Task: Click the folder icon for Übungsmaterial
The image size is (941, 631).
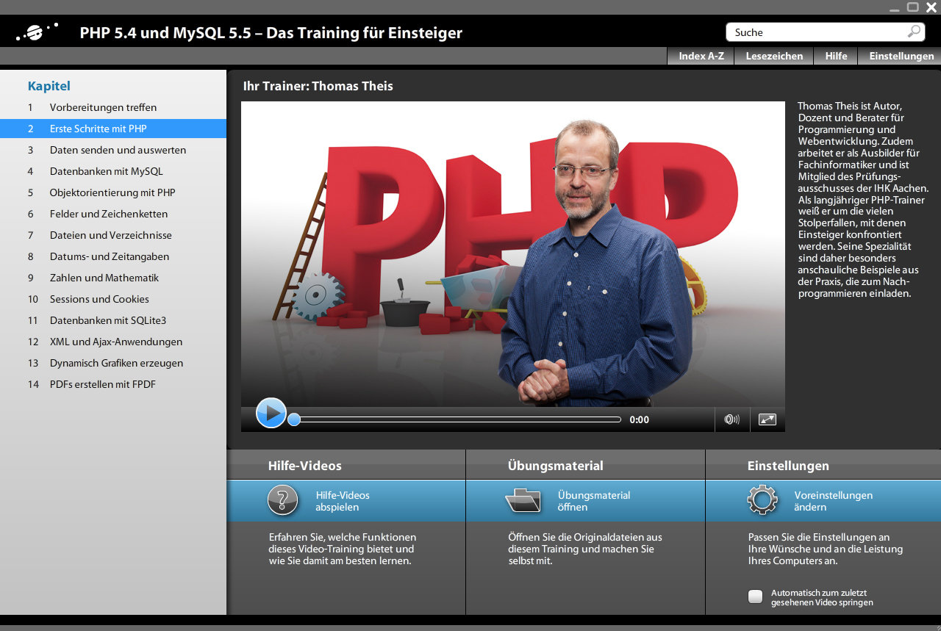Action: [x=523, y=500]
